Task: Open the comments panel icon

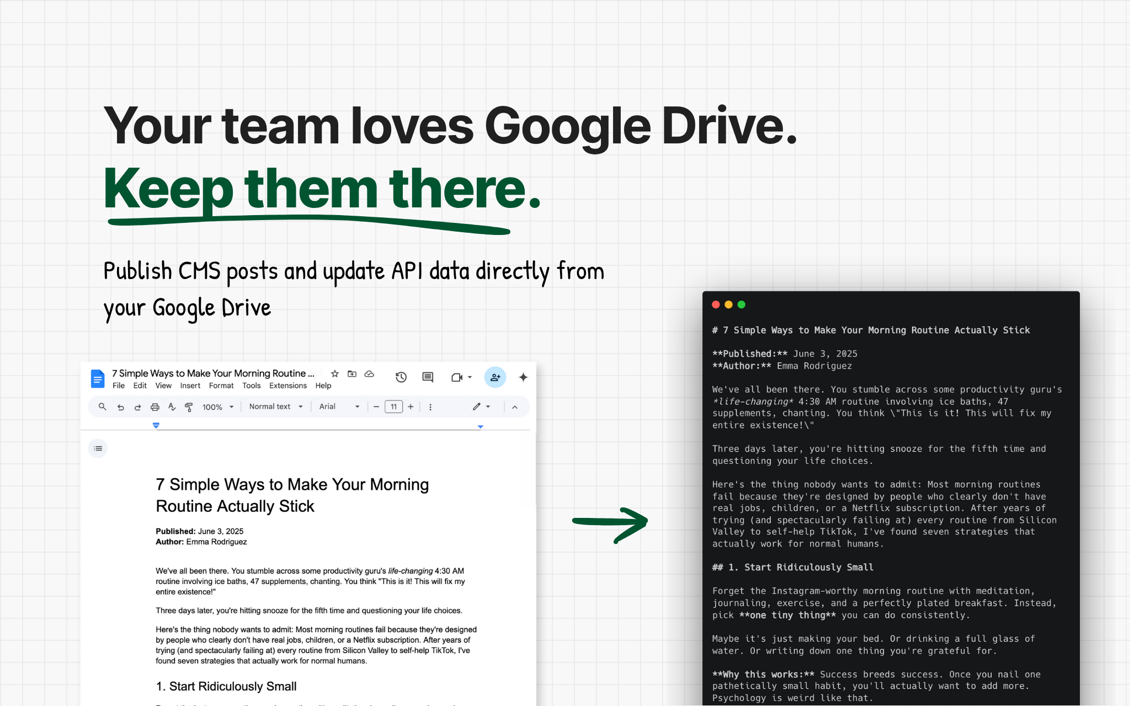Action: tap(428, 377)
